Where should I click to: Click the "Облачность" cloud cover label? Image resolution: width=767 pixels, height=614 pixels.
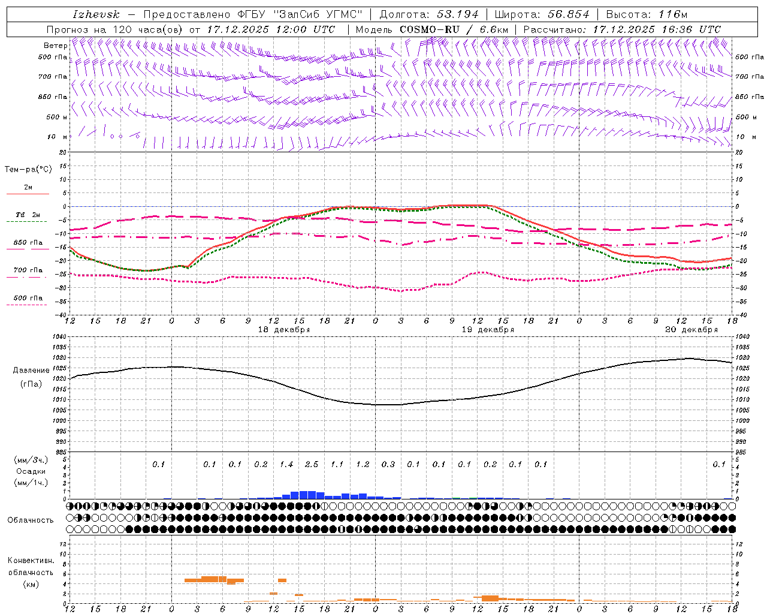pyautogui.click(x=31, y=520)
